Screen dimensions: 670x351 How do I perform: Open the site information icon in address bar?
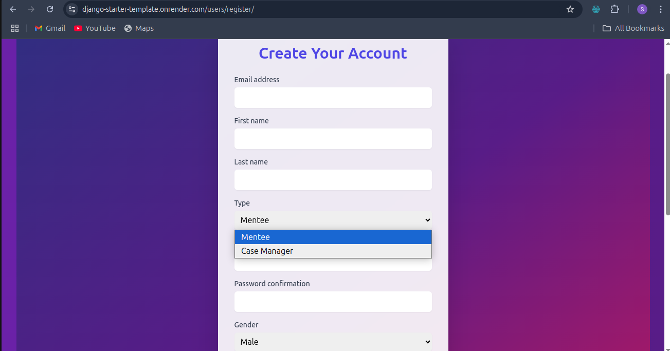coord(72,9)
